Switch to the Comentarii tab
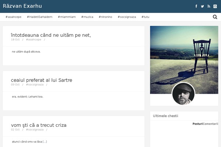The width and height of the screenshot is (221, 147). pos(211,124)
